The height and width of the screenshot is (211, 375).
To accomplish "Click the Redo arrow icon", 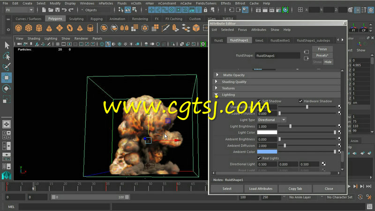I will [x=71, y=10].
